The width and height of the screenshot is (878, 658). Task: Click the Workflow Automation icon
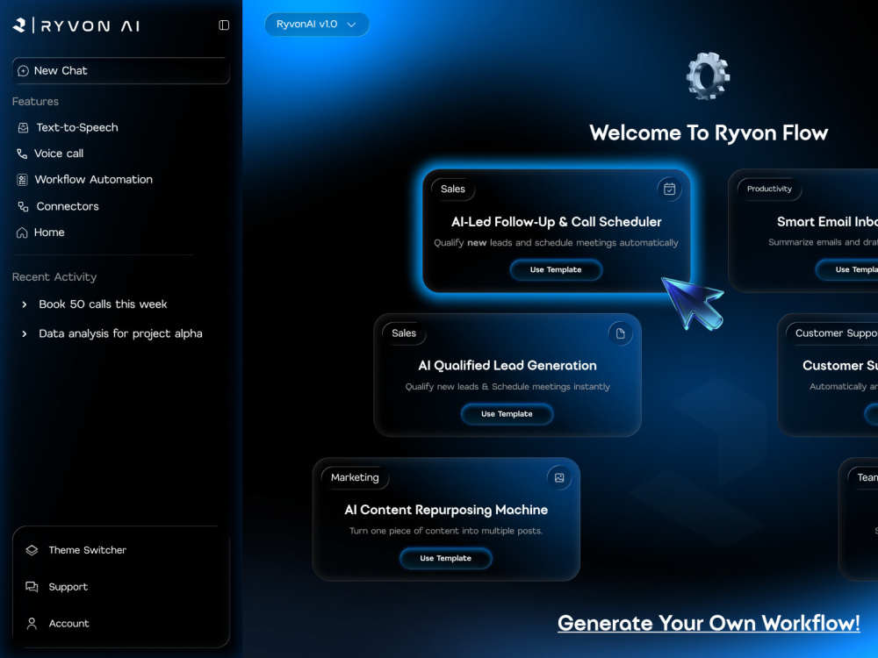[22, 180]
